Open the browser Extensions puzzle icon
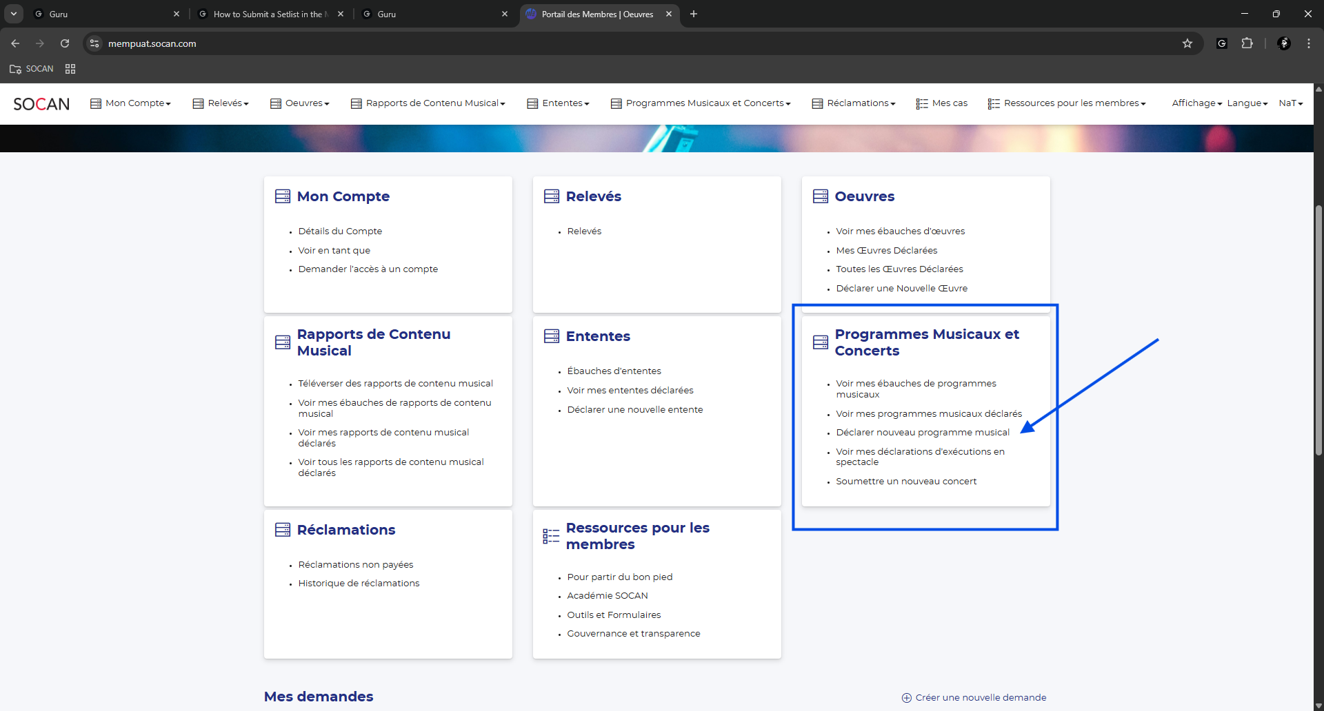The image size is (1324, 711). [1247, 43]
